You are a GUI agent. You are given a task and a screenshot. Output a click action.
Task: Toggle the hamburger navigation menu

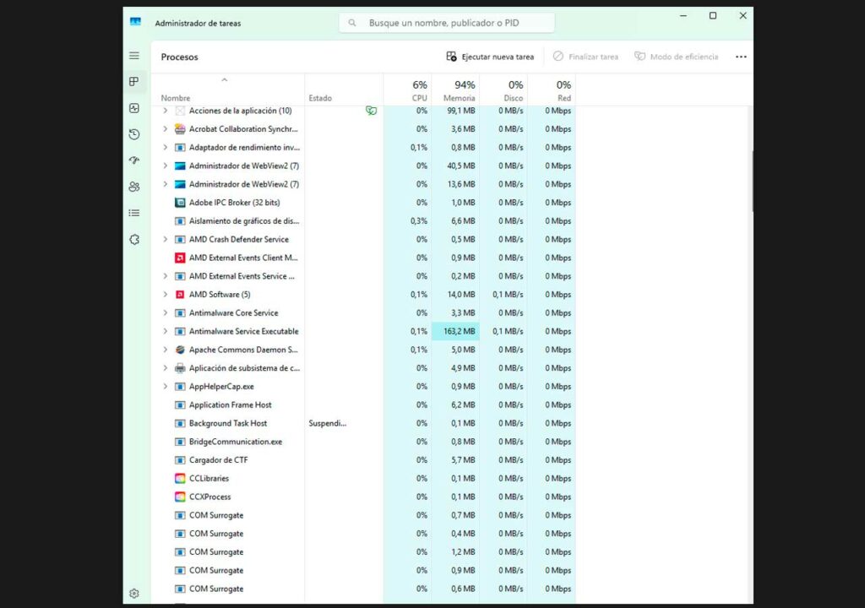click(x=133, y=56)
